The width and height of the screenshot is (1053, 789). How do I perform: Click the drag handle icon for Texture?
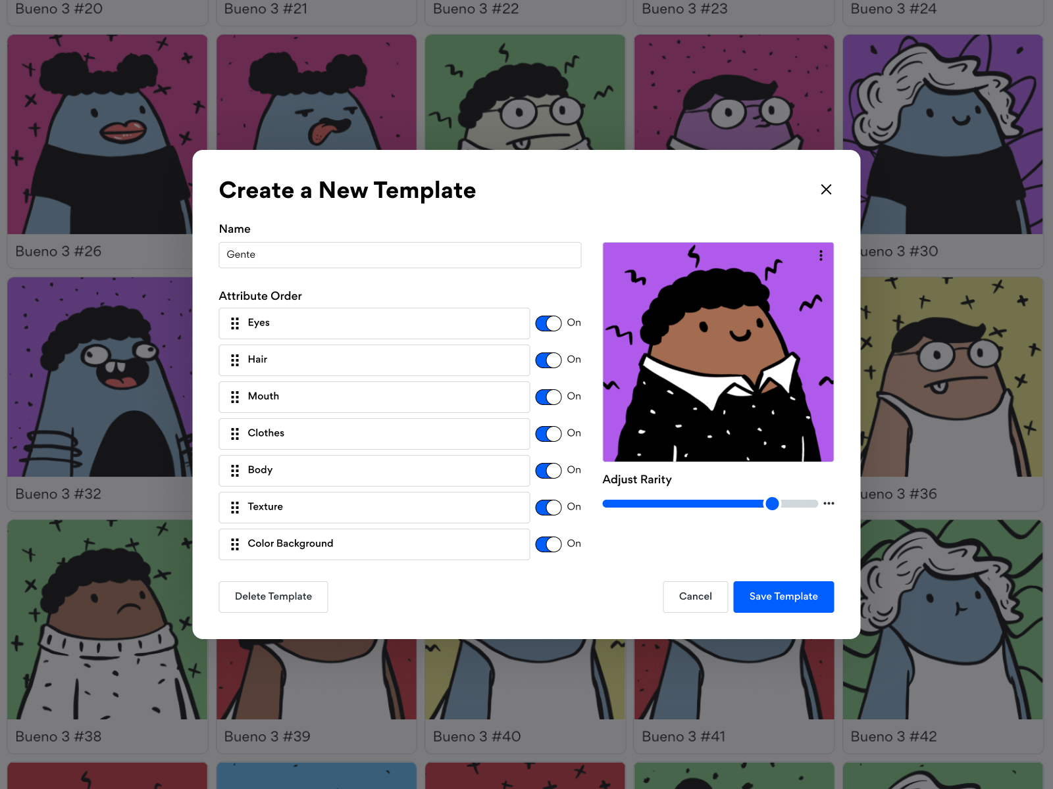click(x=235, y=508)
